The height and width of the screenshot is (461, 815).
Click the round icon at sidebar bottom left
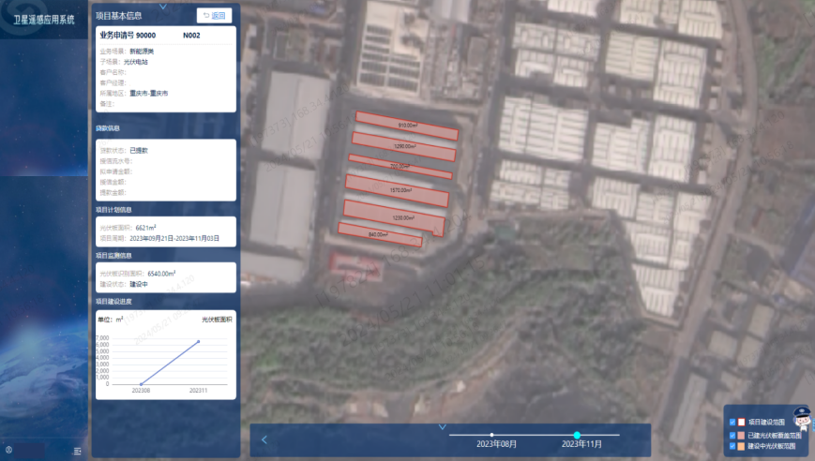[x=8, y=451]
